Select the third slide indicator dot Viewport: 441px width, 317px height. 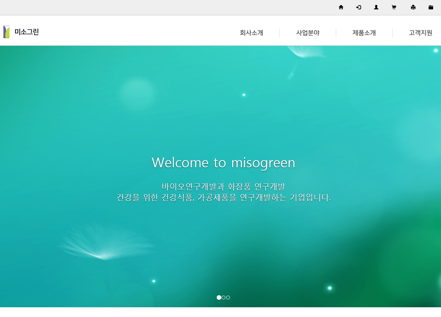coord(228,297)
